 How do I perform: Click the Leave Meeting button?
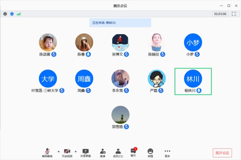[222, 153]
